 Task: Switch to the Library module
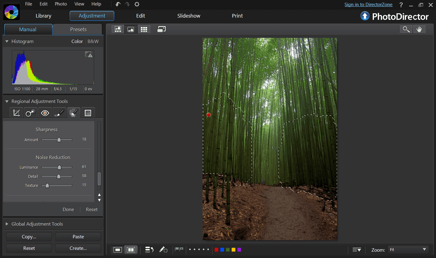pos(43,16)
